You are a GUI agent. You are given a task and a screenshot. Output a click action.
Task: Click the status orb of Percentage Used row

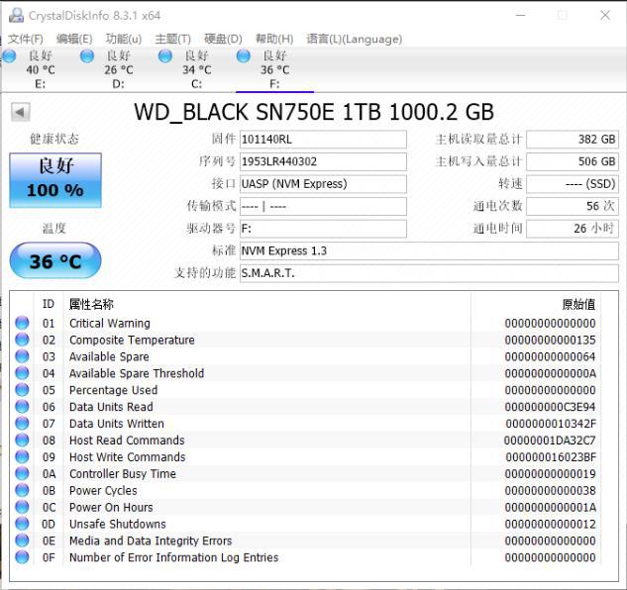22,389
